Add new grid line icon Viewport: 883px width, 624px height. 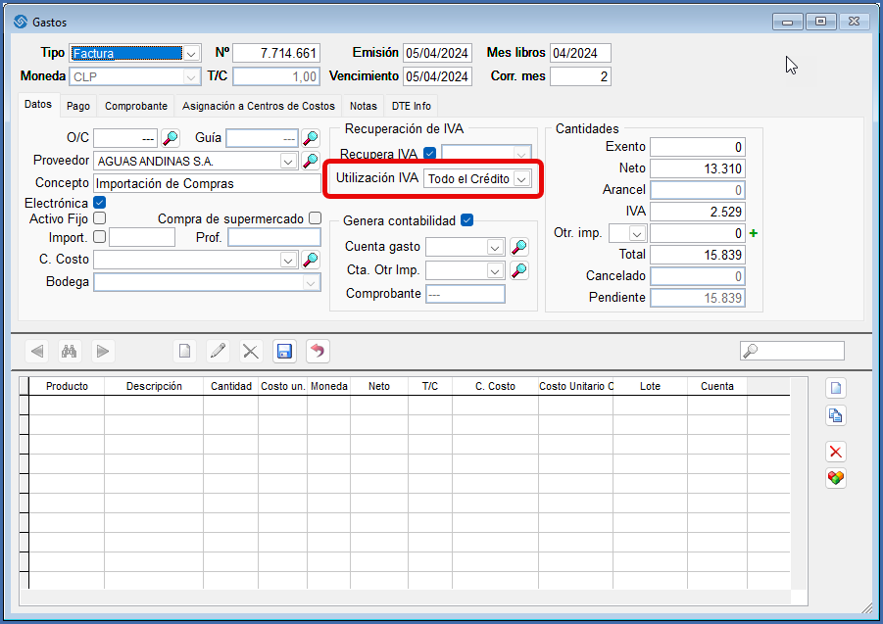836,388
